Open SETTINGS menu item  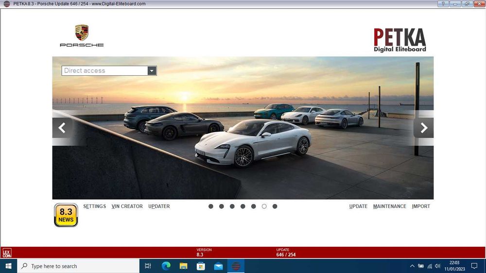(x=95, y=206)
